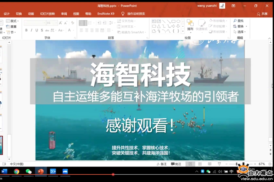Fit slide to current window
Viewport: 274px width, 182px height.
pyautogui.click(x=270, y=164)
